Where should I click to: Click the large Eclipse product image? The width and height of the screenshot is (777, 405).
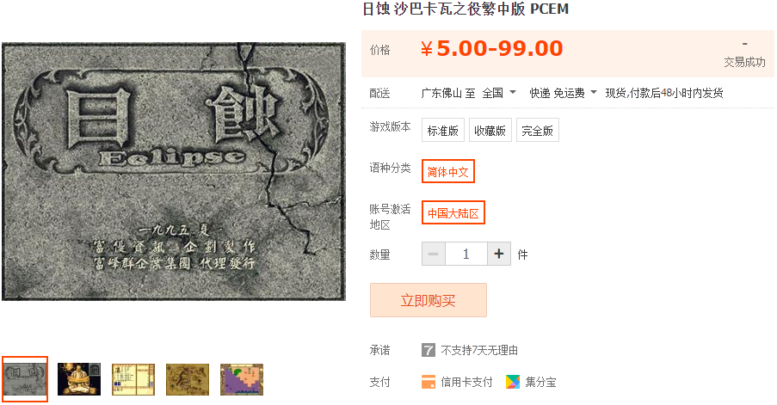174,171
